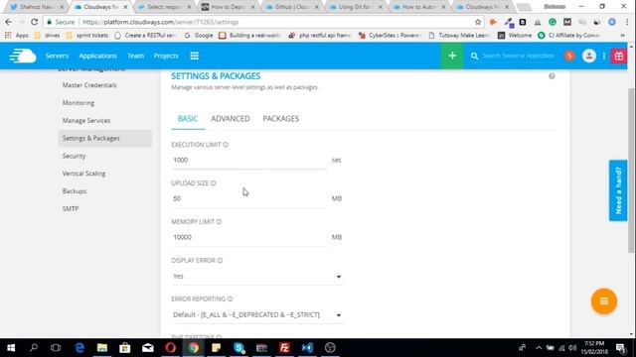636x357 pixels.
Task: Open the 'sprint tickets' bookmark folder
Action: tap(87, 36)
